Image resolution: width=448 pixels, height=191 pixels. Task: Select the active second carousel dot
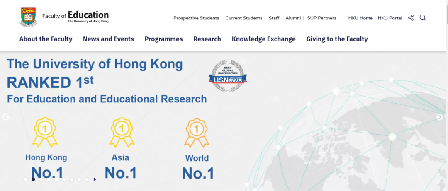click(33, 179)
